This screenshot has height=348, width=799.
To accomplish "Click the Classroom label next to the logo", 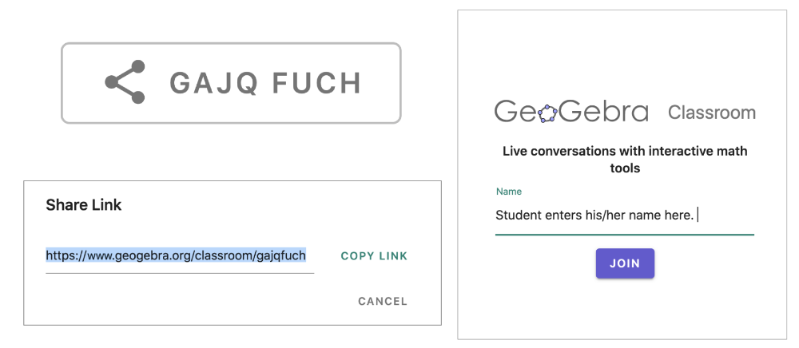I will (711, 113).
